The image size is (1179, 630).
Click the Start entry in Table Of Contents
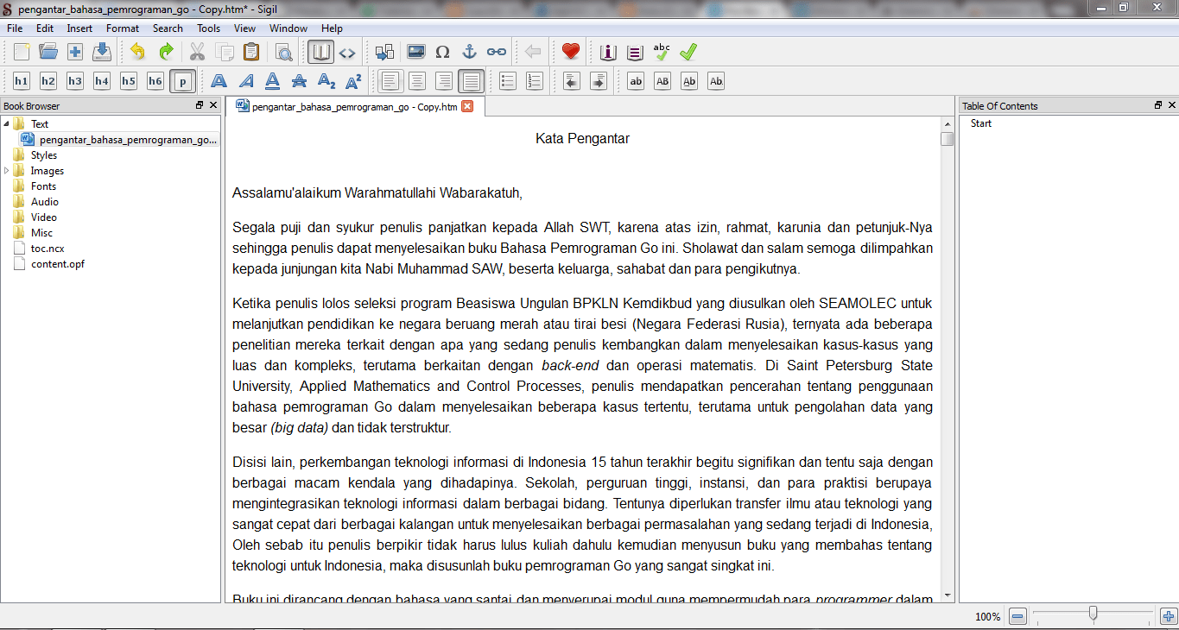pyautogui.click(x=981, y=123)
